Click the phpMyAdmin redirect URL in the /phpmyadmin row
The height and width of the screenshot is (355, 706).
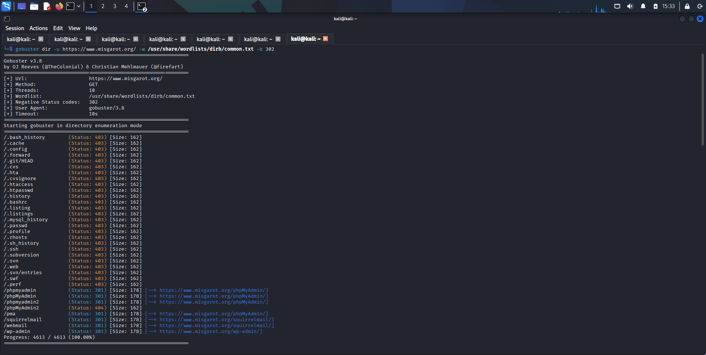213,290
